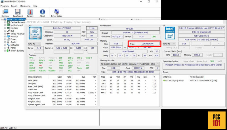Click the Save Report floppy icon
The width and height of the screenshot is (227, 130).
click(18, 12)
